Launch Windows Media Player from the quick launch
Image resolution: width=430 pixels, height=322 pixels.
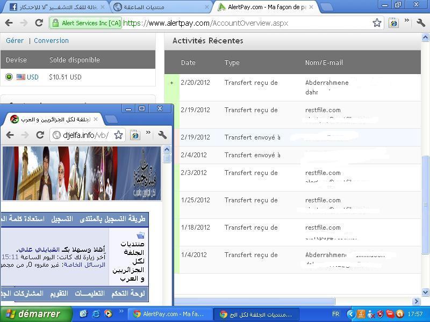pyautogui.click(x=108, y=313)
